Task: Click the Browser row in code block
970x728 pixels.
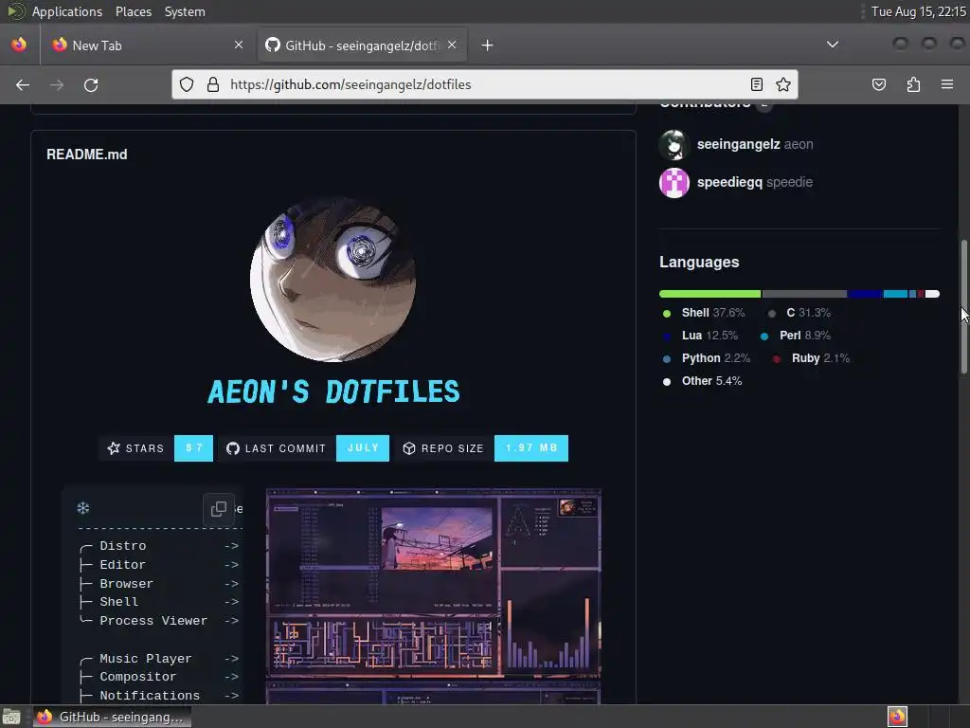Action: (159, 584)
